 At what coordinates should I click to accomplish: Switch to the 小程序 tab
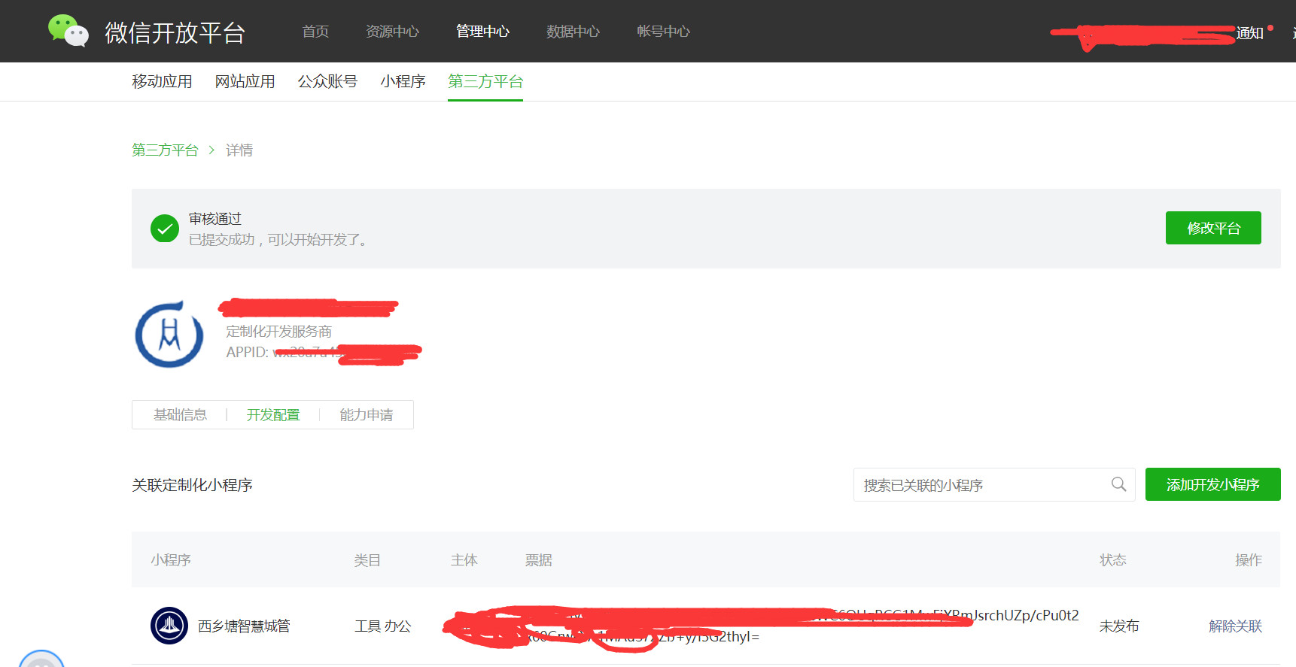click(403, 81)
